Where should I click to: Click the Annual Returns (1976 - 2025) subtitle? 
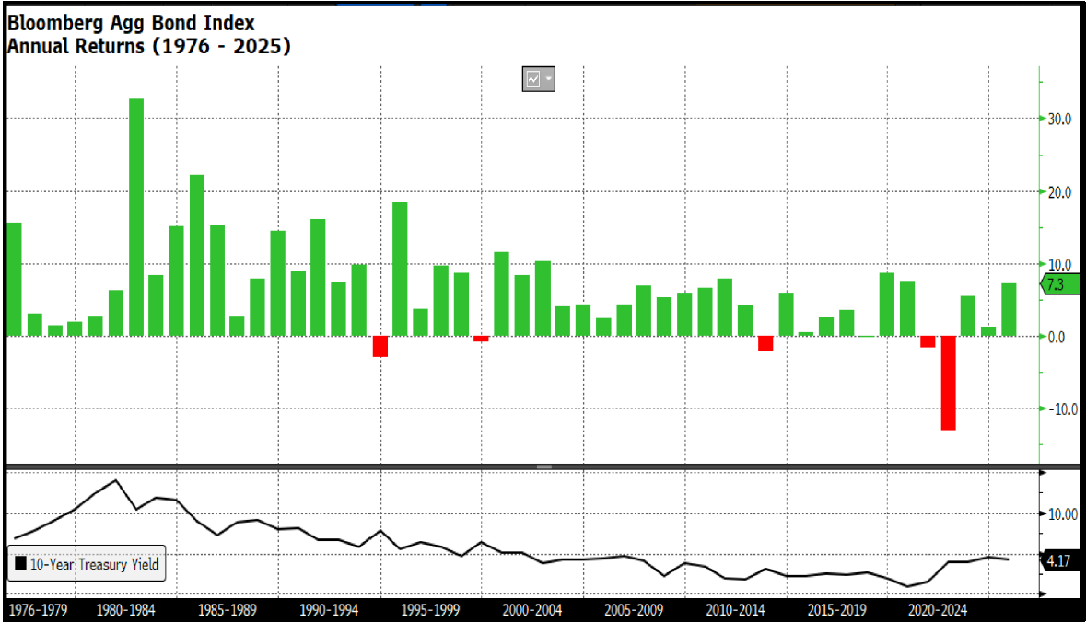point(148,46)
